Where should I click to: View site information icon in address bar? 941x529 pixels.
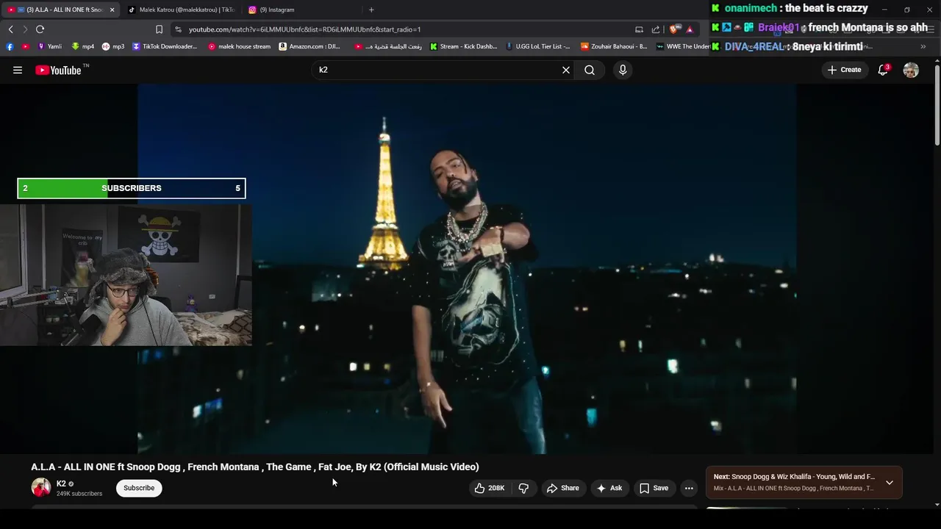click(178, 29)
